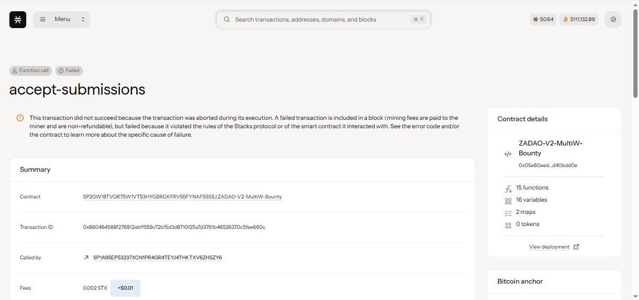This screenshot has width=639, height=300.
Task: Click the 0.002 STX fee value
Action: (95, 288)
